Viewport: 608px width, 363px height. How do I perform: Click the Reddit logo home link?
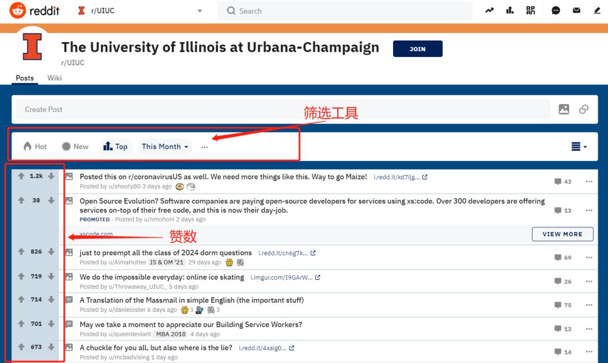pyautogui.click(x=34, y=11)
